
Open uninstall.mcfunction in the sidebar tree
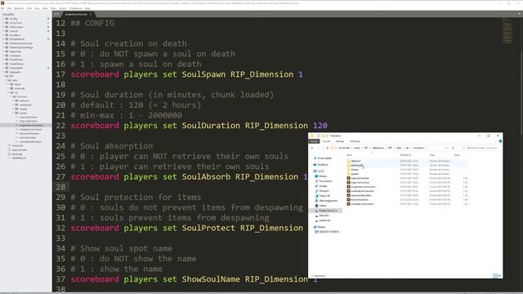point(30,141)
